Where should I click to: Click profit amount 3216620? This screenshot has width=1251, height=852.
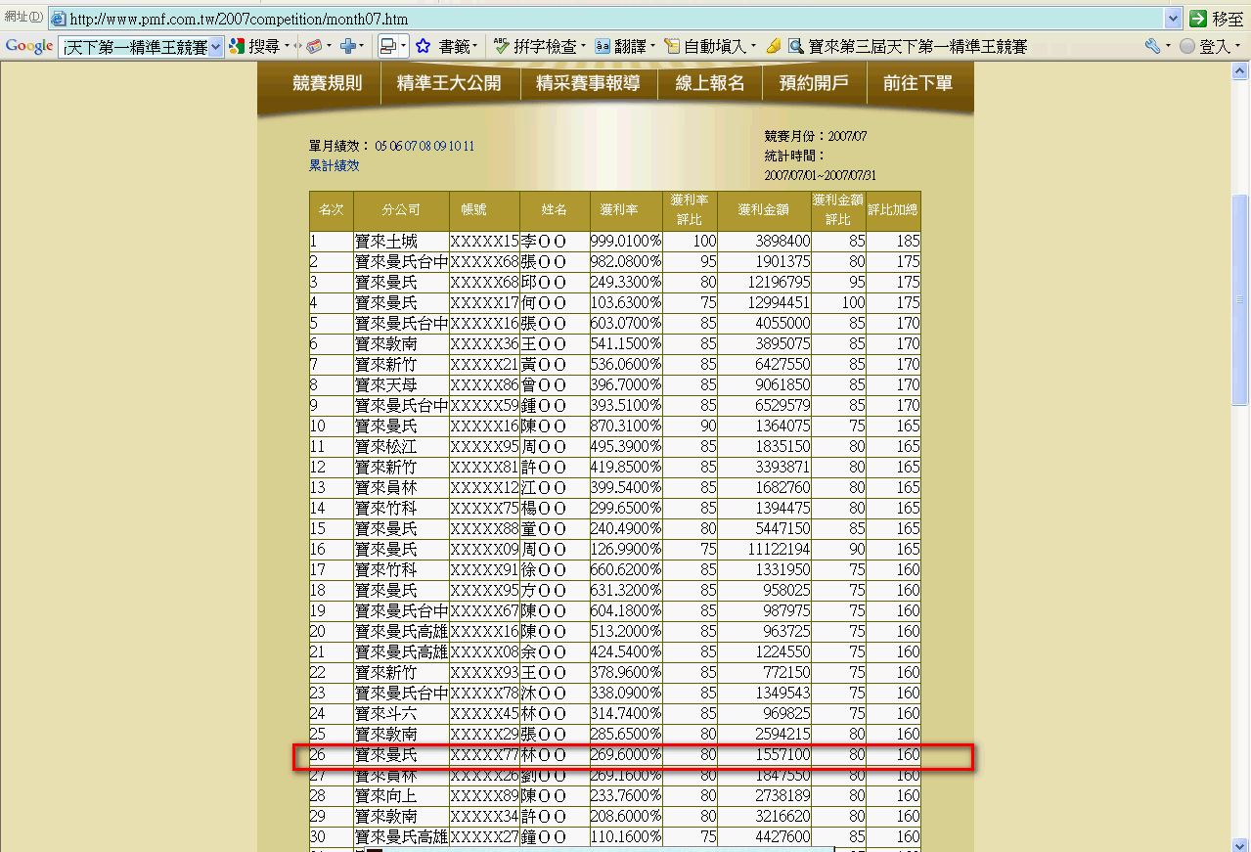click(765, 817)
